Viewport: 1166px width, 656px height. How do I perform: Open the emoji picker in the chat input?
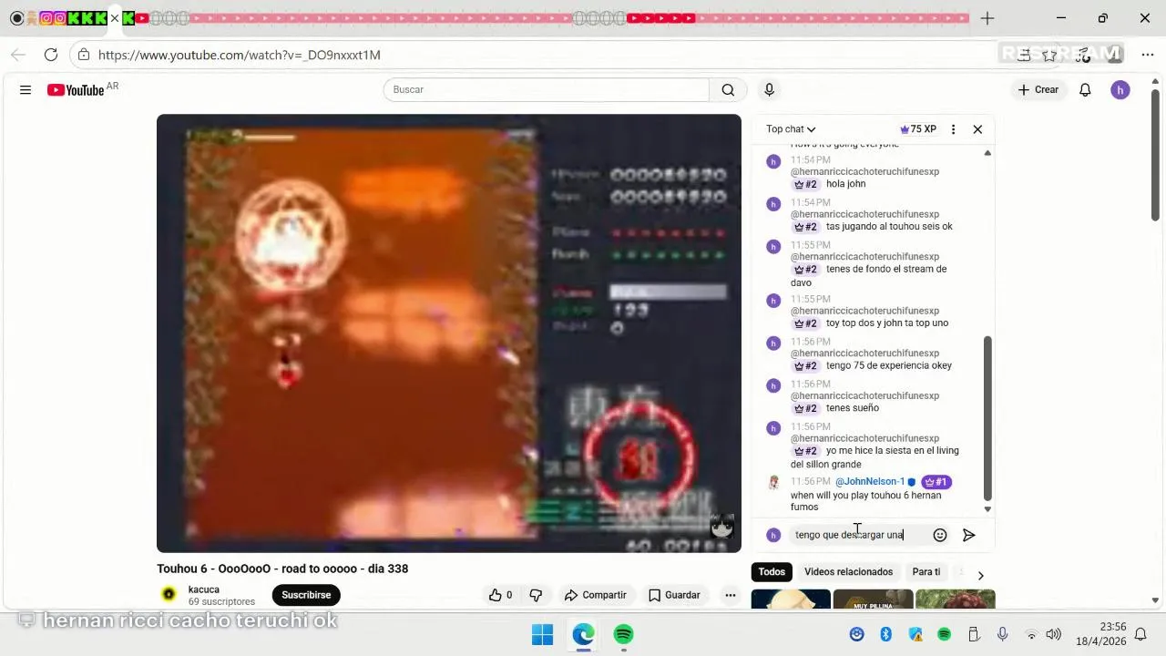pos(940,535)
